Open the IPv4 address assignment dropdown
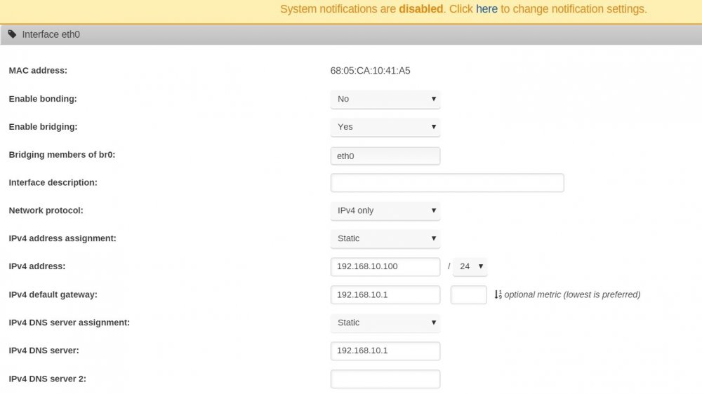 [385, 238]
